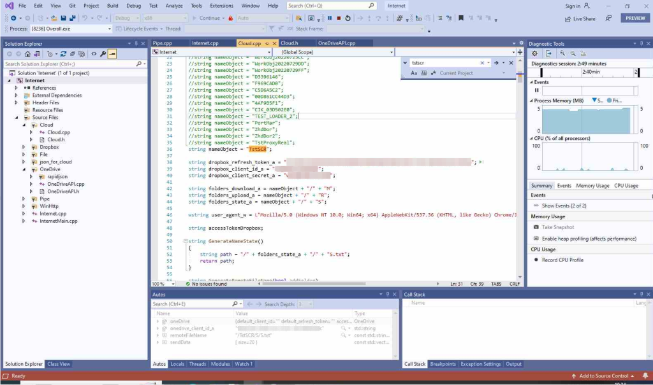Enable heap profiling option

[x=589, y=239]
